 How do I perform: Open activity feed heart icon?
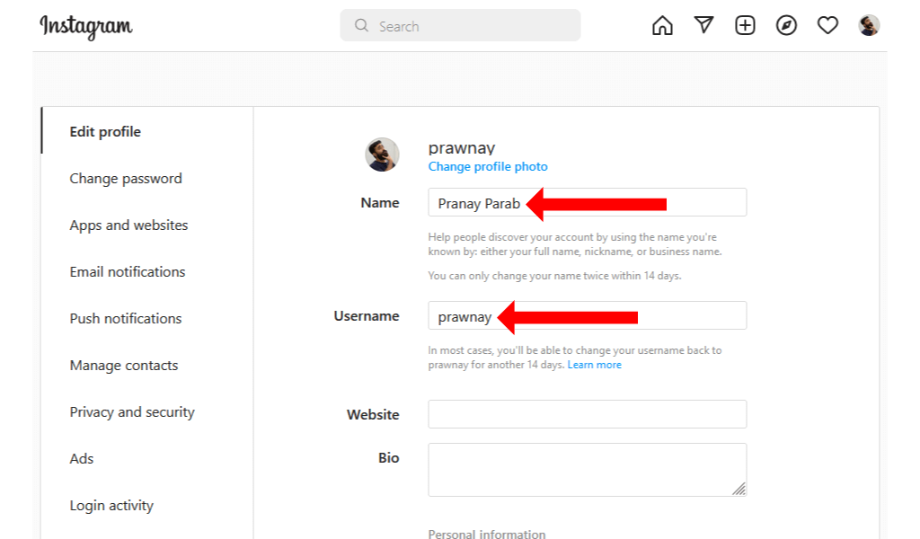point(827,26)
